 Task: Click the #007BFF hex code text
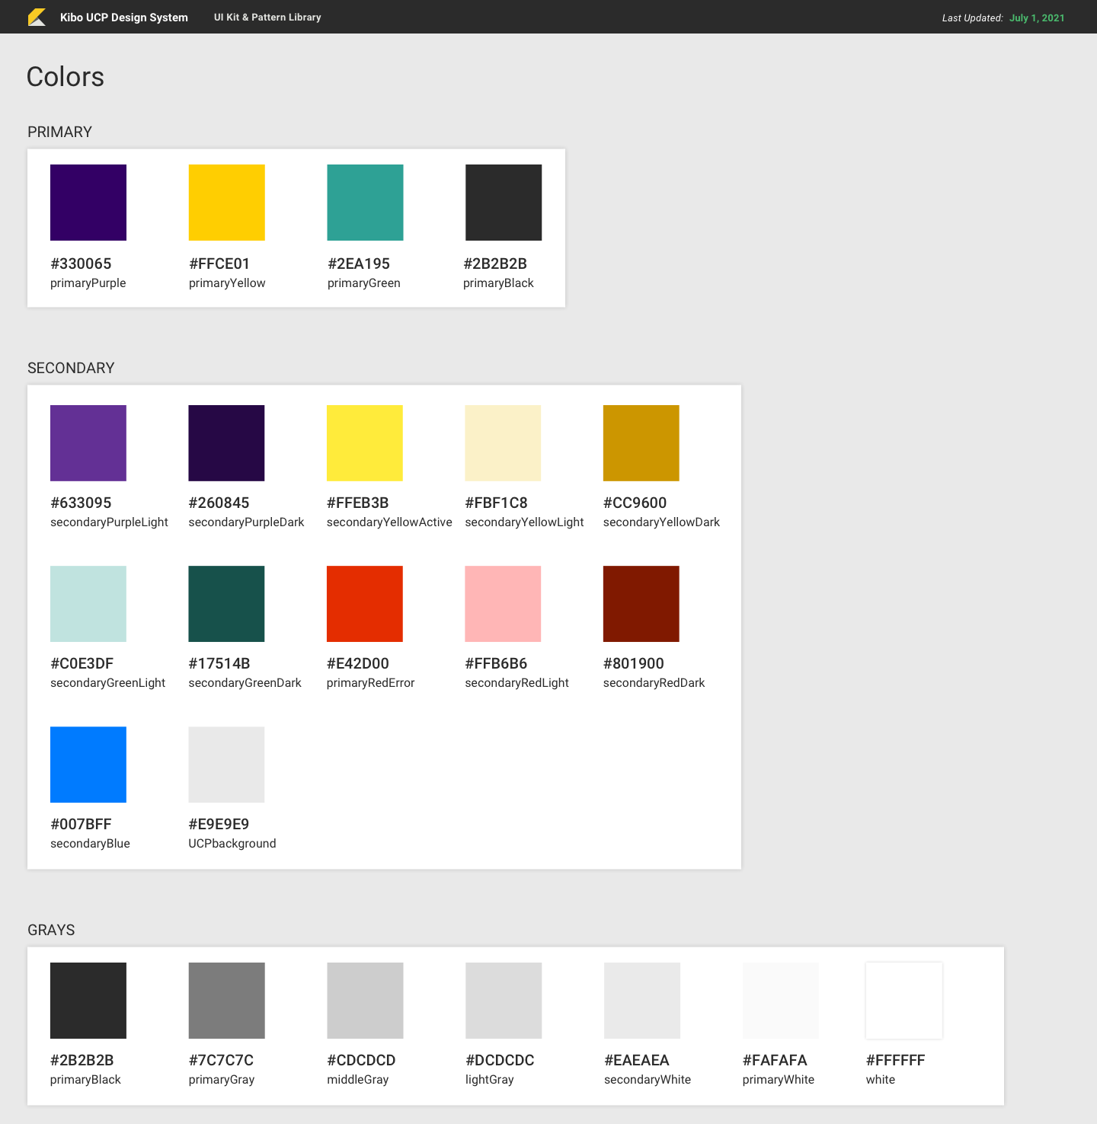[x=81, y=824]
